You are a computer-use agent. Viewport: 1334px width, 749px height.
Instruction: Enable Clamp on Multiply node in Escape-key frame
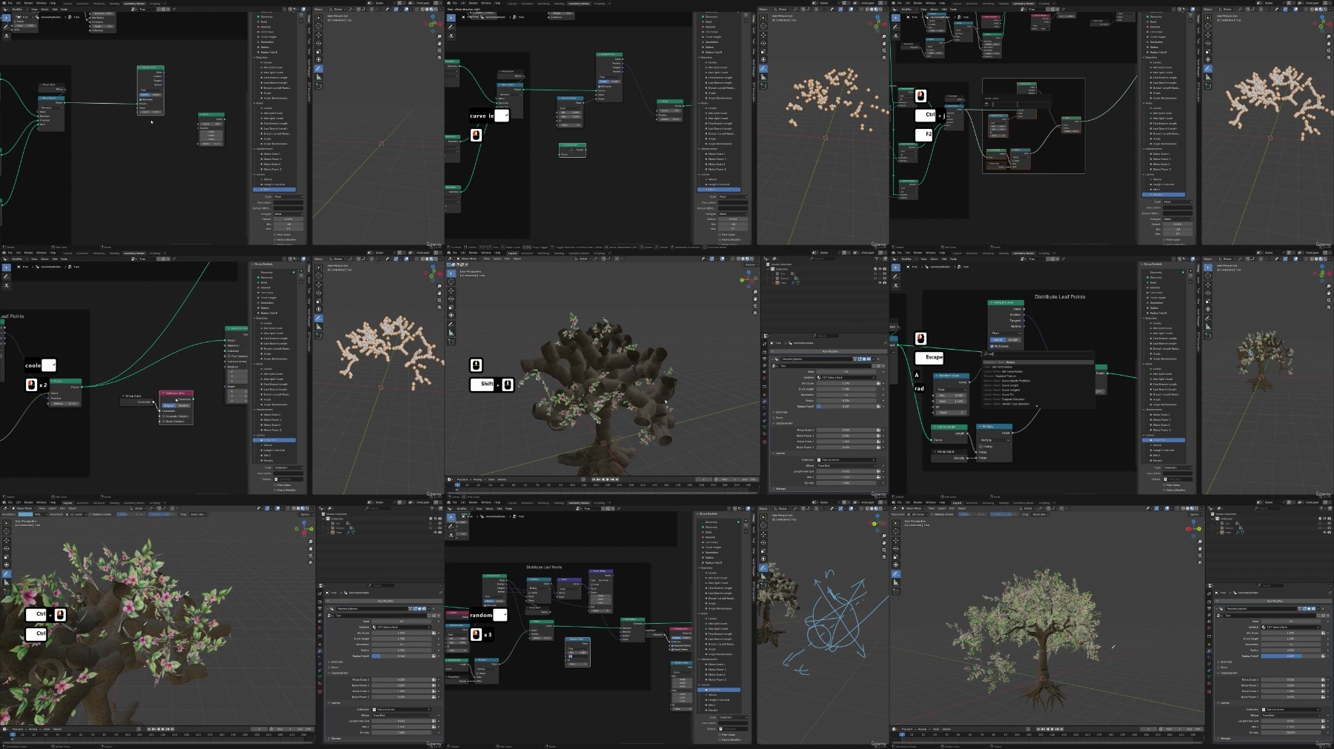[982, 446]
